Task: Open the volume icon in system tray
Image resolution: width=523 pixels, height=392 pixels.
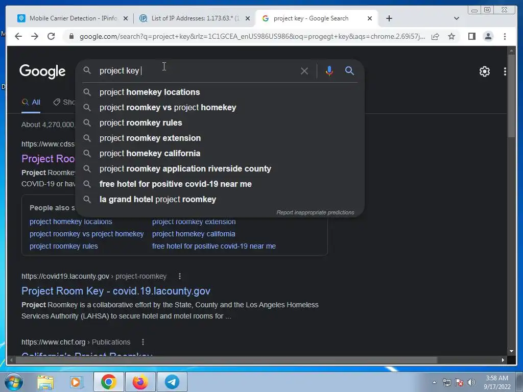Action: 471,382
